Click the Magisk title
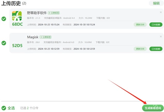Viewport: 164px width, 112px height. pos(33,37)
